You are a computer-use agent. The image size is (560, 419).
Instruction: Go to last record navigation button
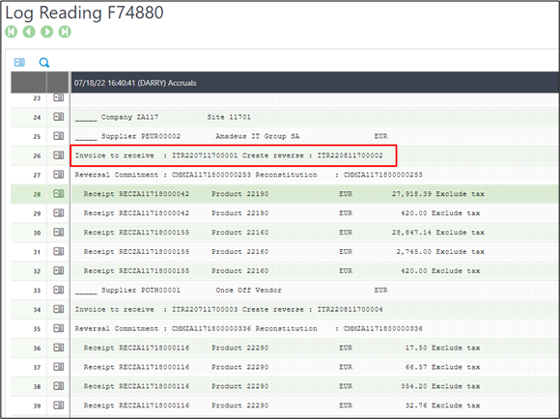pos(65,32)
